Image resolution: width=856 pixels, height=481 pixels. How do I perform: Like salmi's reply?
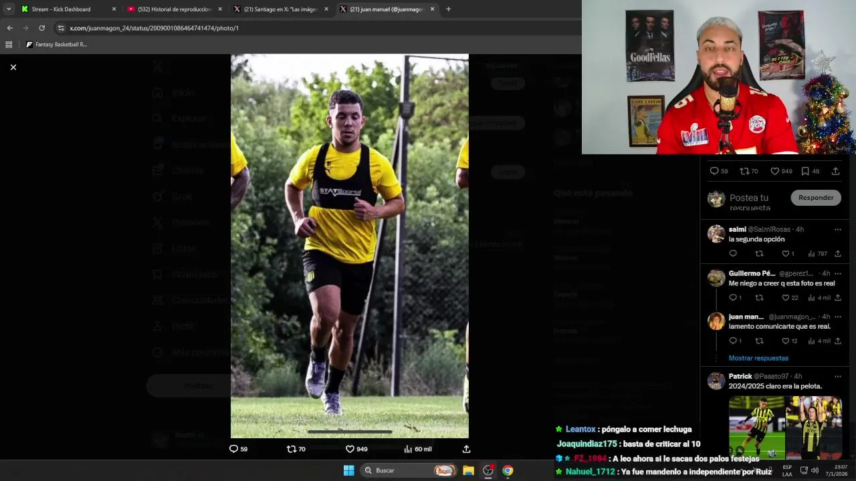point(786,254)
